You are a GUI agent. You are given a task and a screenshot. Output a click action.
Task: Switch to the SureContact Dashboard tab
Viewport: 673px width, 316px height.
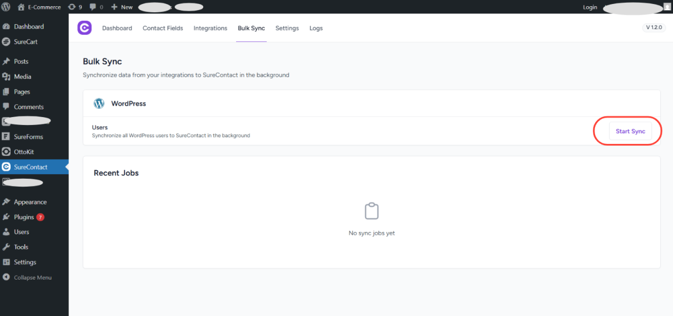point(117,28)
